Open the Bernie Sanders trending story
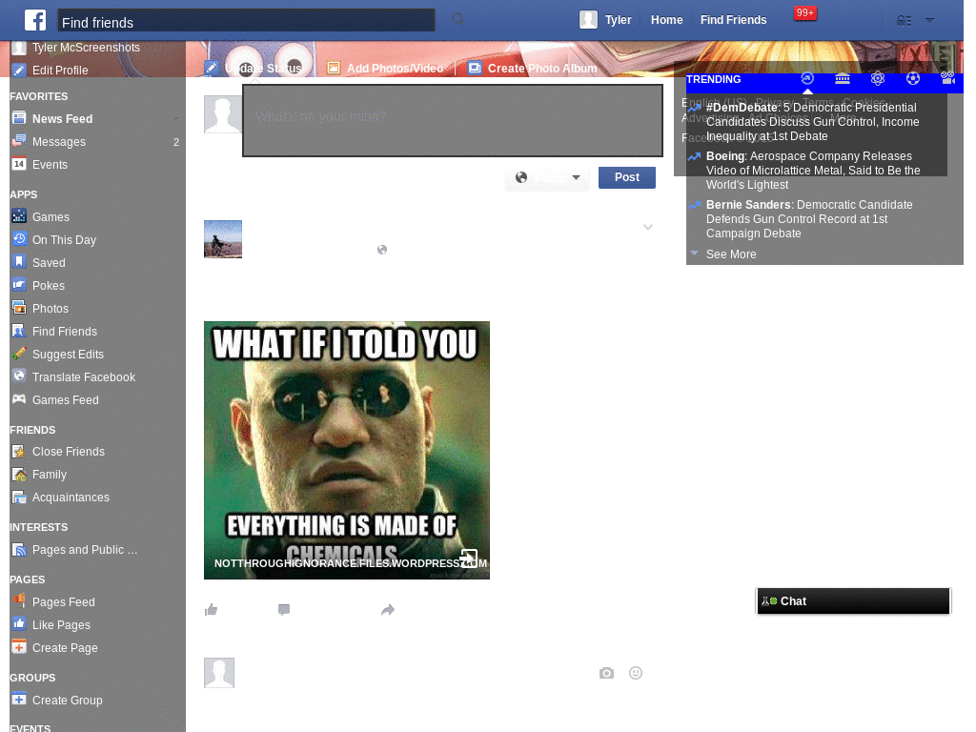The width and height of the screenshot is (976, 732). [x=809, y=219]
